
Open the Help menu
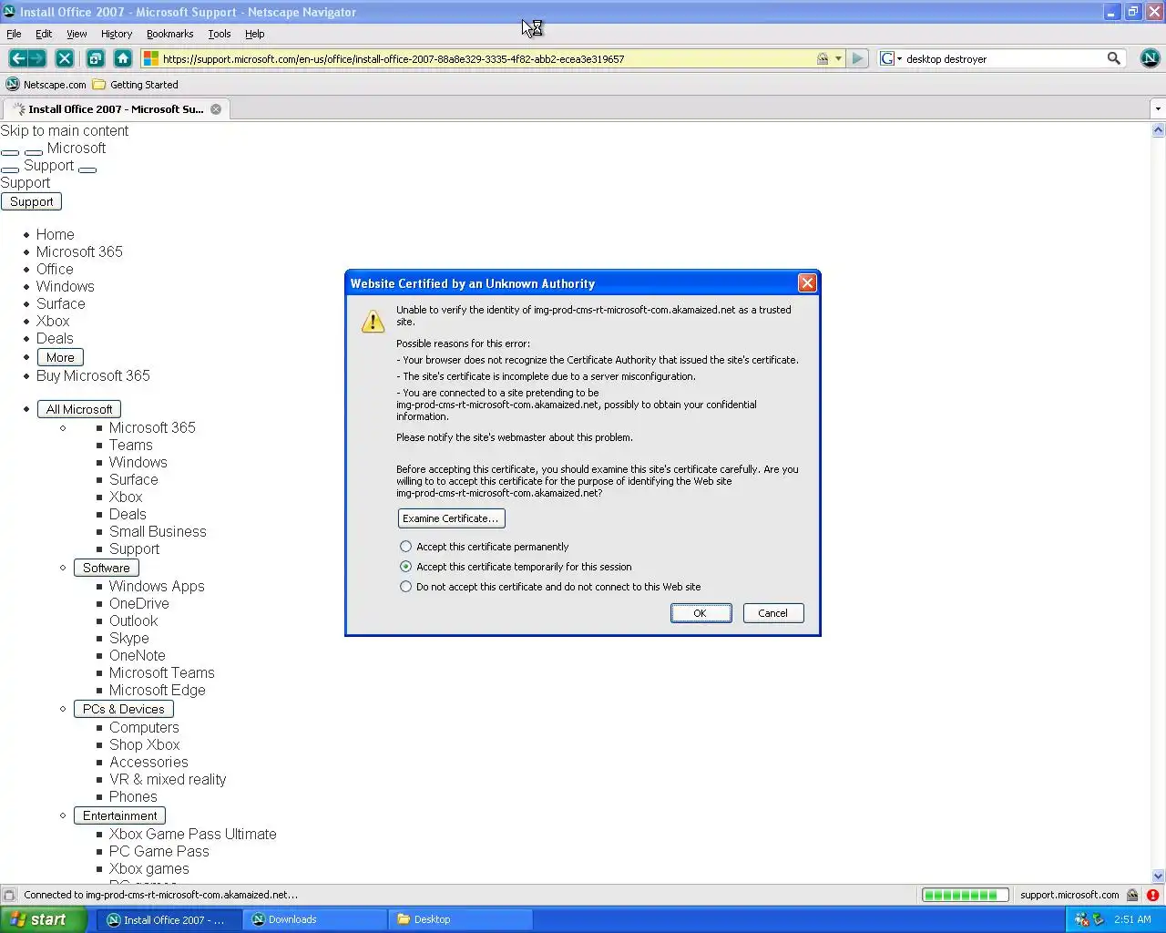[x=254, y=34]
